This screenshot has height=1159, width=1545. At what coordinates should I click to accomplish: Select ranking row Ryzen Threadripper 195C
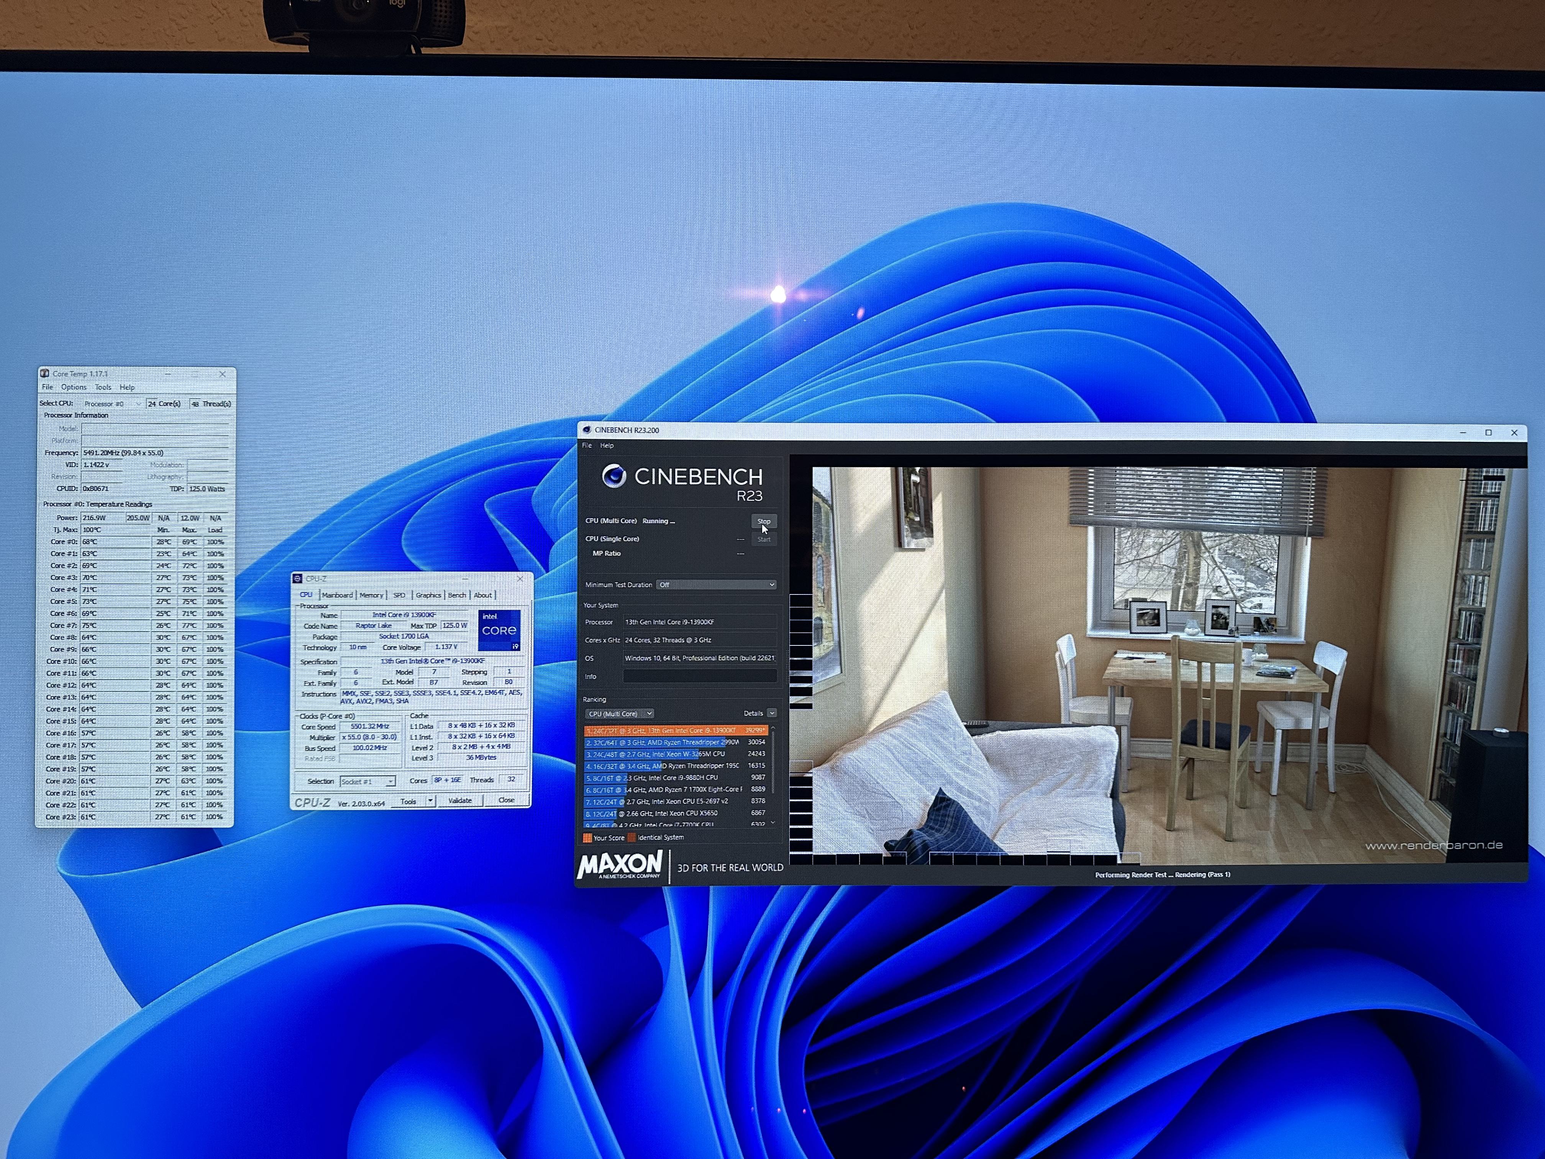676,767
